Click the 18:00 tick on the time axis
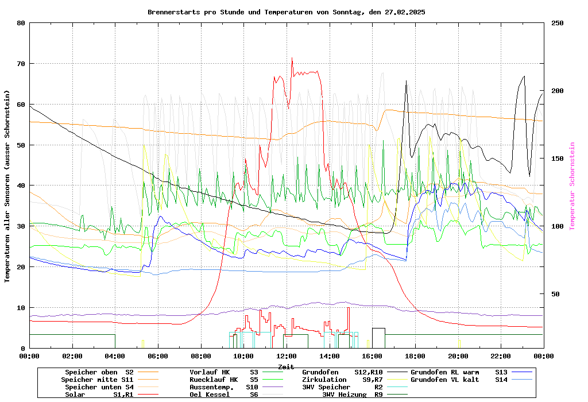The image size is (588, 402). [415, 356]
